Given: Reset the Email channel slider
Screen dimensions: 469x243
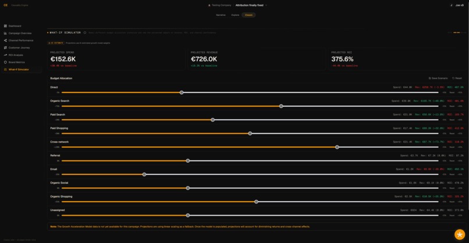Looking at the screenshot, I should click(452, 174).
